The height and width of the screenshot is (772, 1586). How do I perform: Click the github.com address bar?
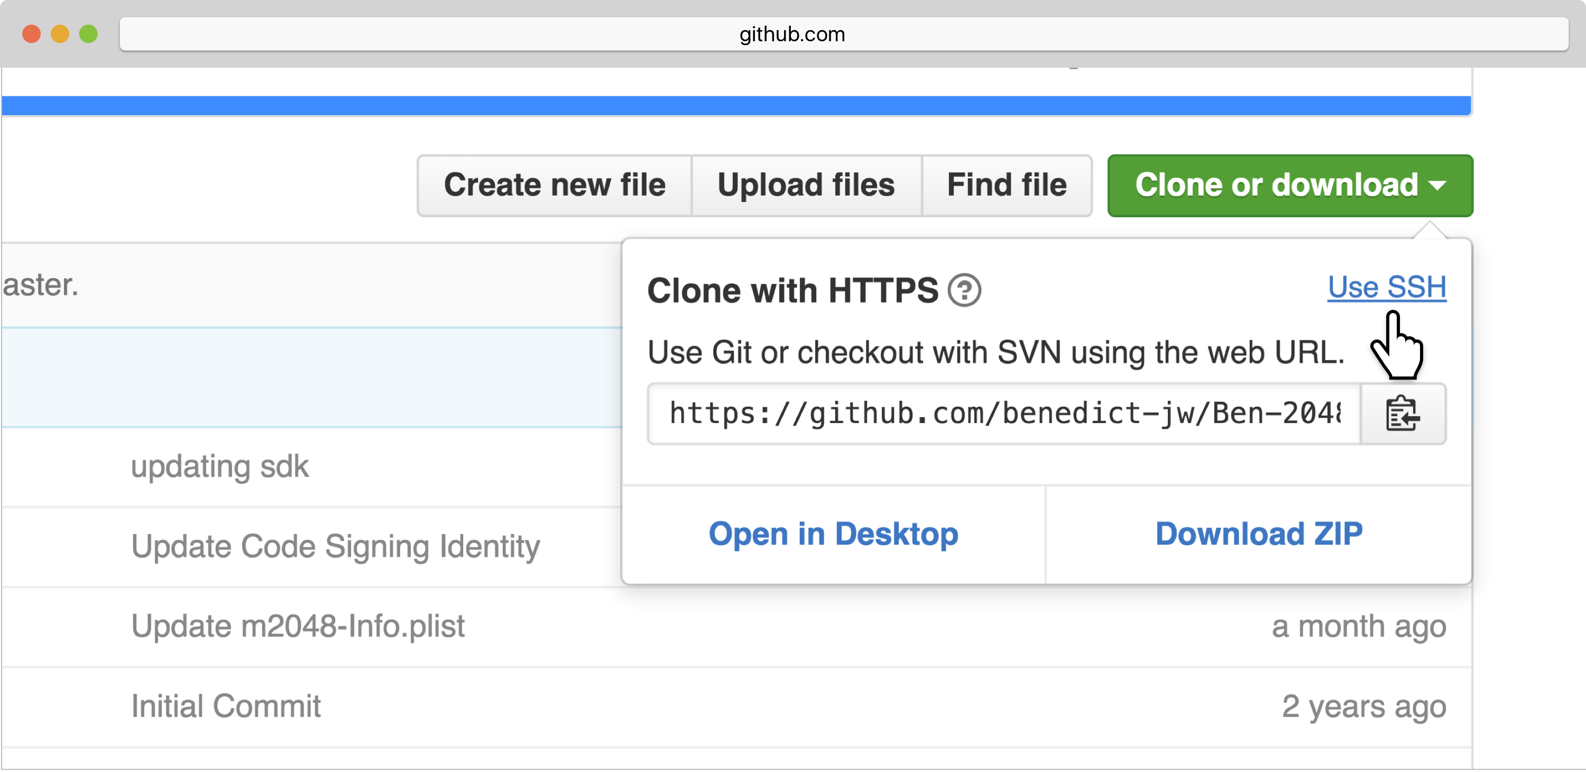pos(792,34)
